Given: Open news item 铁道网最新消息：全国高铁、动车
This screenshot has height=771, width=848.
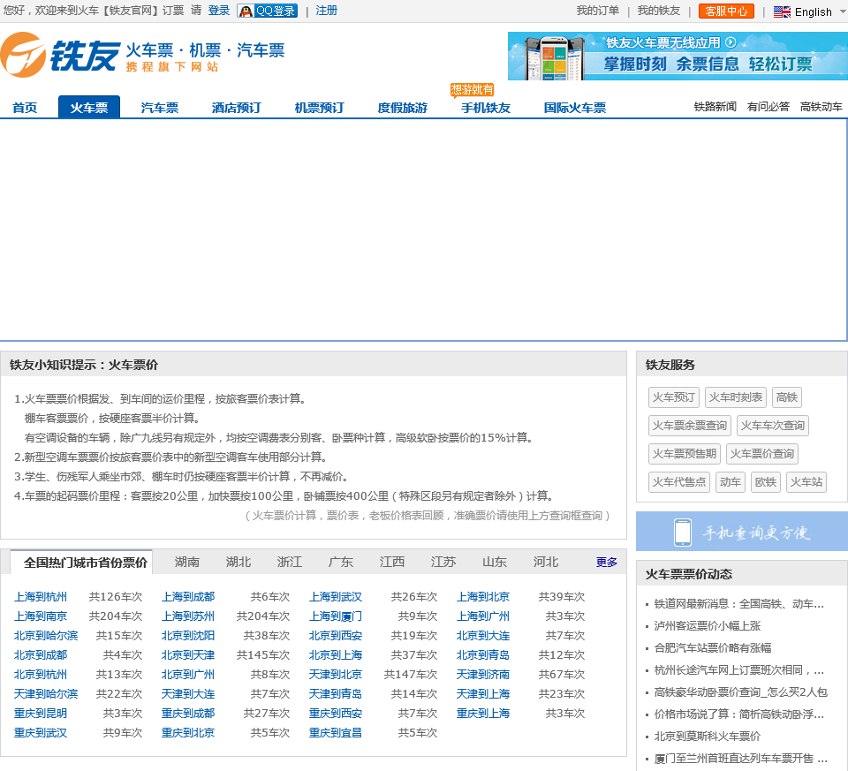Looking at the screenshot, I should coord(739,604).
